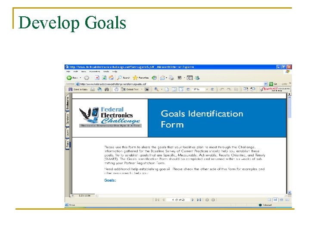Click the zoom in plus button
Screen dimensions: 310x232
click(x=212, y=89)
